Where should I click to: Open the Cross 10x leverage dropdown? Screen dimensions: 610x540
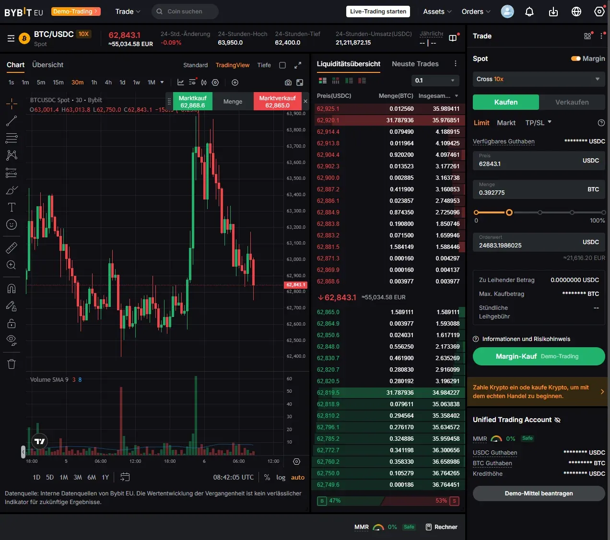[539, 79]
